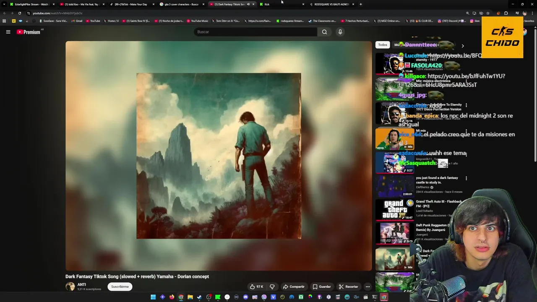The height and width of the screenshot is (302, 537).
Task: Open the apps grid in bookmarks bar
Action: (4, 21)
